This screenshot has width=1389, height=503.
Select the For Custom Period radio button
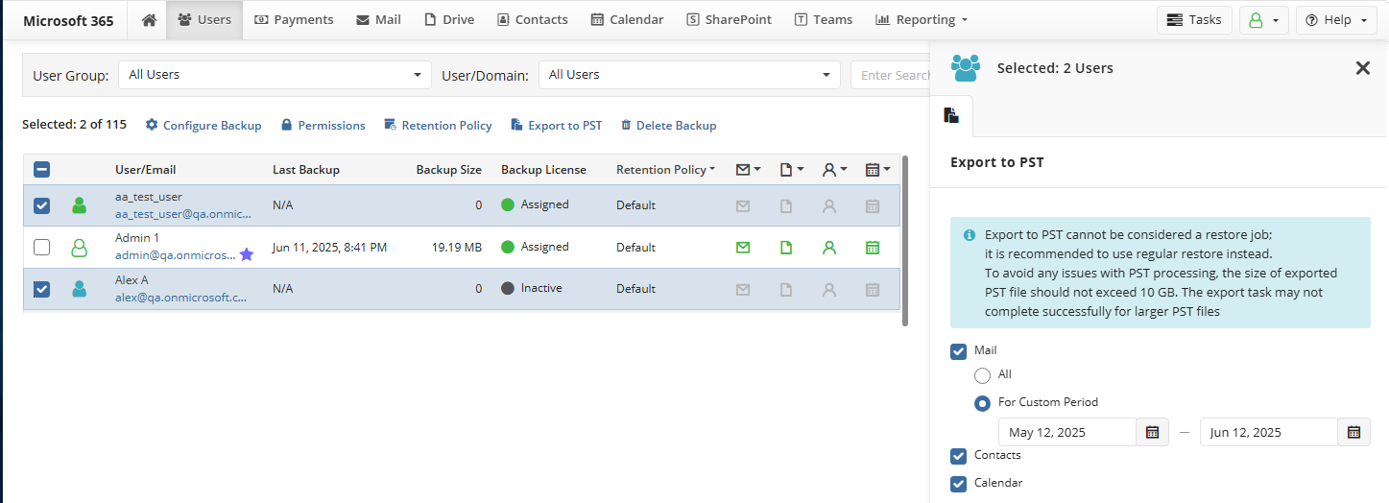(982, 403)
